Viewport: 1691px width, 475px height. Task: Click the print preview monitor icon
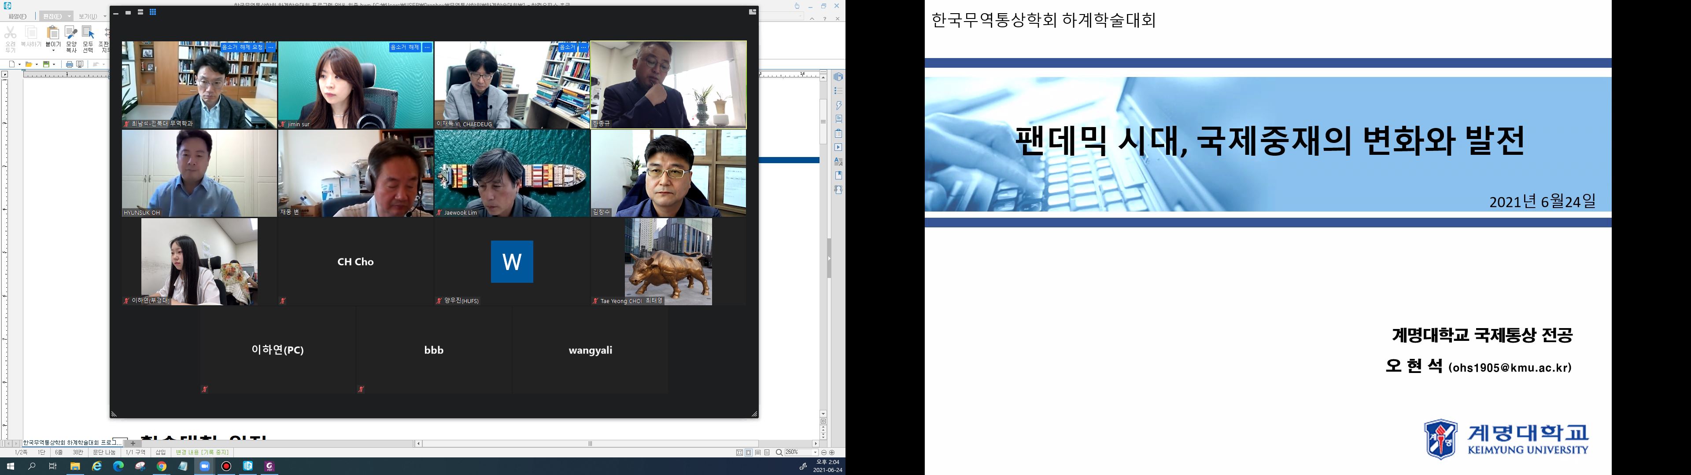80,64
